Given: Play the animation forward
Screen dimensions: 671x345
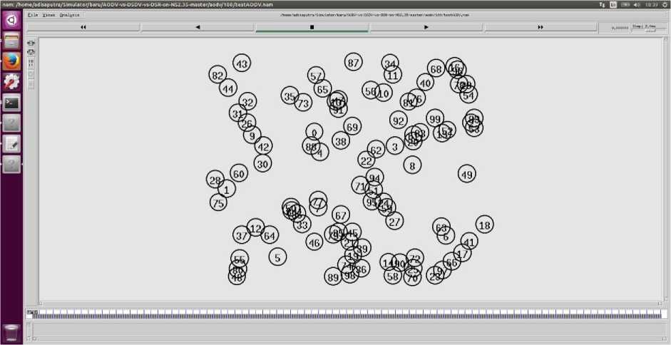Looking at the screenshot, I should click(x=426, y=27).
